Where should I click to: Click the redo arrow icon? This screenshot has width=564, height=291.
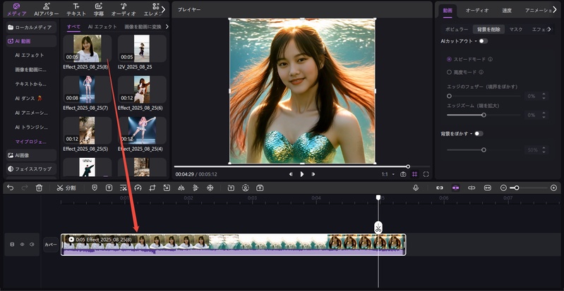(x=25, y=187)
